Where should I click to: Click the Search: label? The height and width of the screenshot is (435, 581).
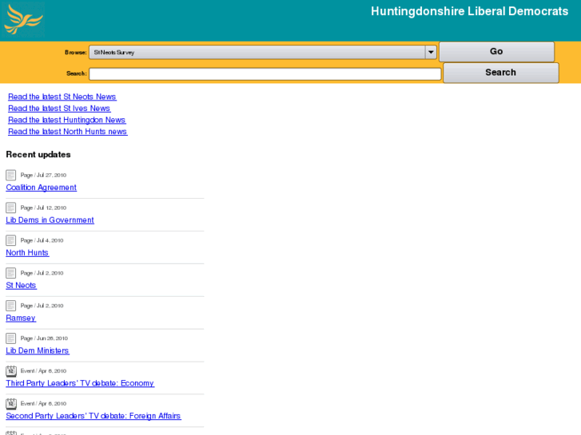coord(77,73)
